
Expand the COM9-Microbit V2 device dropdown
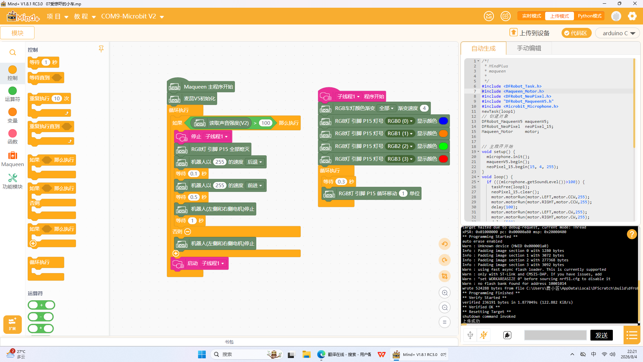(x=132, y=16)
